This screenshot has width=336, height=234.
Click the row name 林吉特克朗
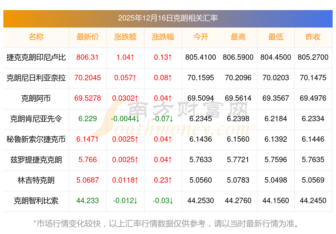point(36,180)
